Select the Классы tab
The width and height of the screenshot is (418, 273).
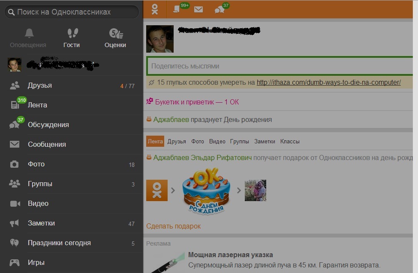click(290, 141)
